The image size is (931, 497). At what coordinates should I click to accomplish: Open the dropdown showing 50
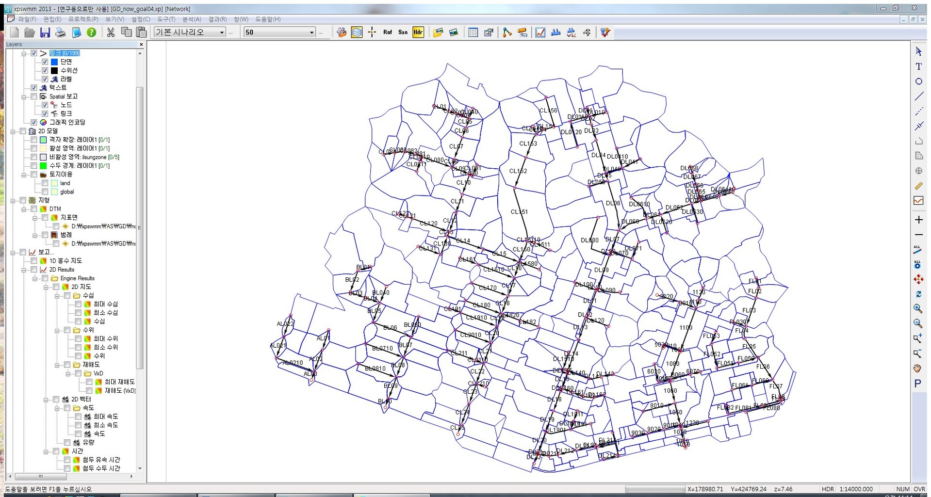click(x=279, y=32)
